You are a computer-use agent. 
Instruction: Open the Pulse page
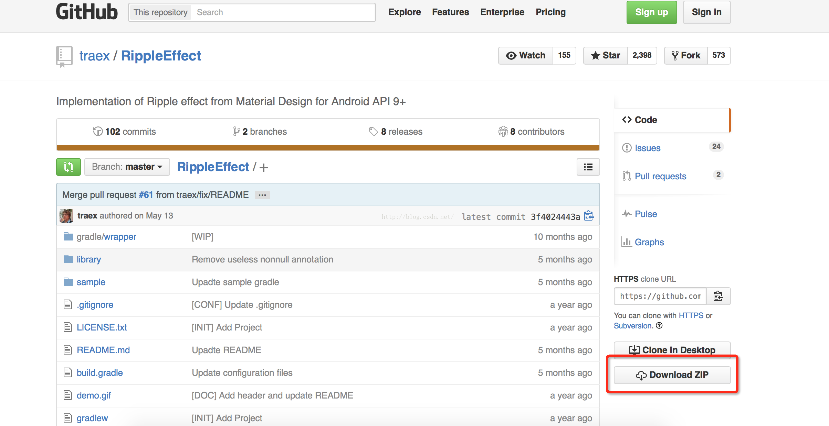pyautogui.click(x=639, y=214)
